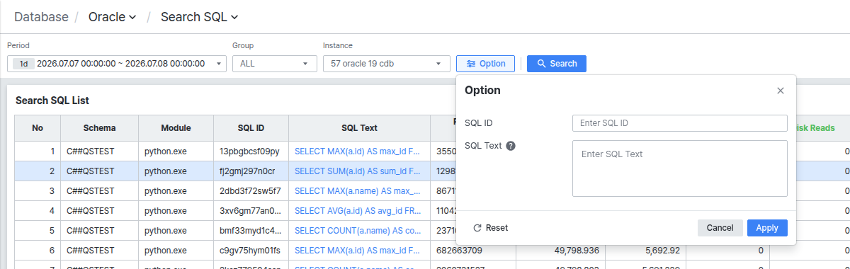The width and height of the screenshot is (850, 269).
Task: Click the Reset icon button
Action: [491, 228]
